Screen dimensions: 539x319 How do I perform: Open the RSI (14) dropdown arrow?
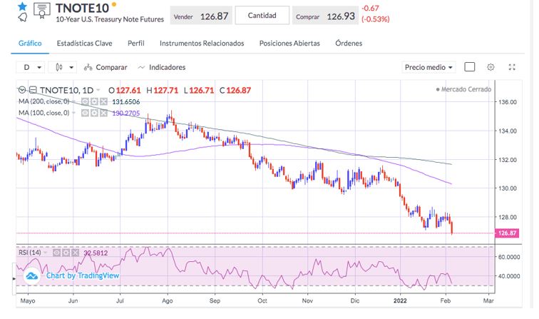[x=46, y=253]
